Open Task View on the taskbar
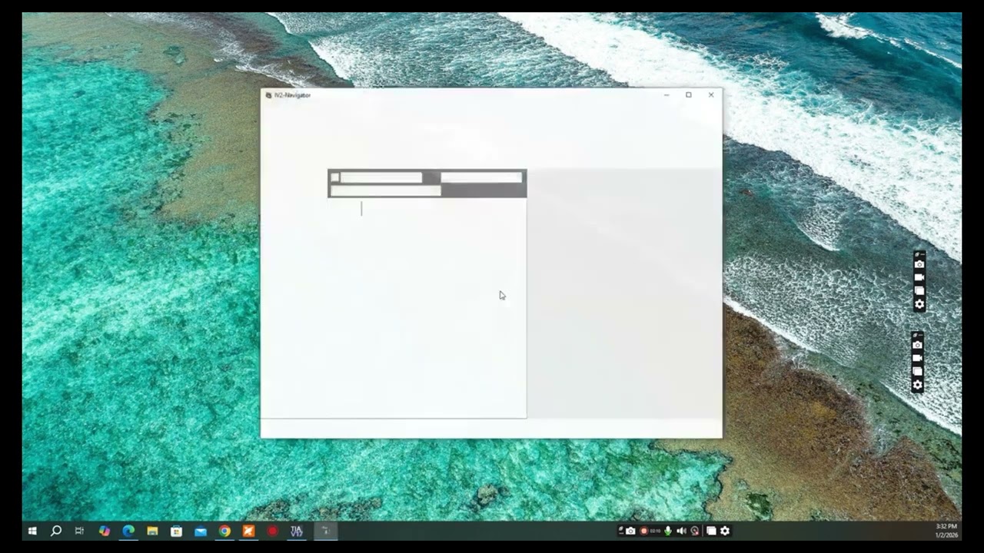 (x=79, y=531)
